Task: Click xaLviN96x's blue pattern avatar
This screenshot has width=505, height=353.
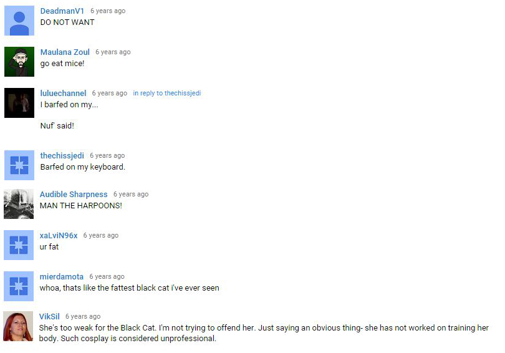Action: coord(19,245)
